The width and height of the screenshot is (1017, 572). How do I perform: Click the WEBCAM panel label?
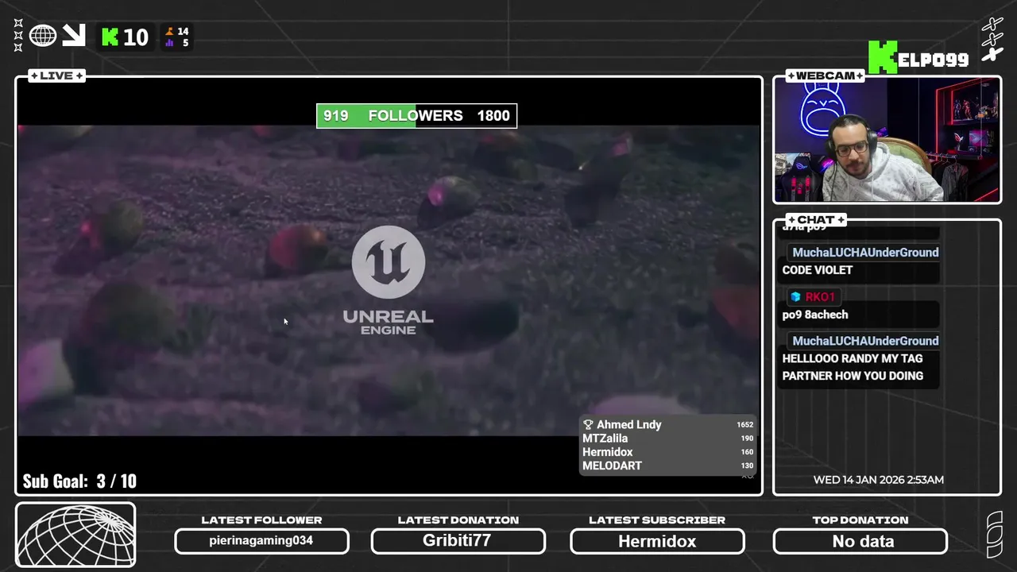click(825, 75)
